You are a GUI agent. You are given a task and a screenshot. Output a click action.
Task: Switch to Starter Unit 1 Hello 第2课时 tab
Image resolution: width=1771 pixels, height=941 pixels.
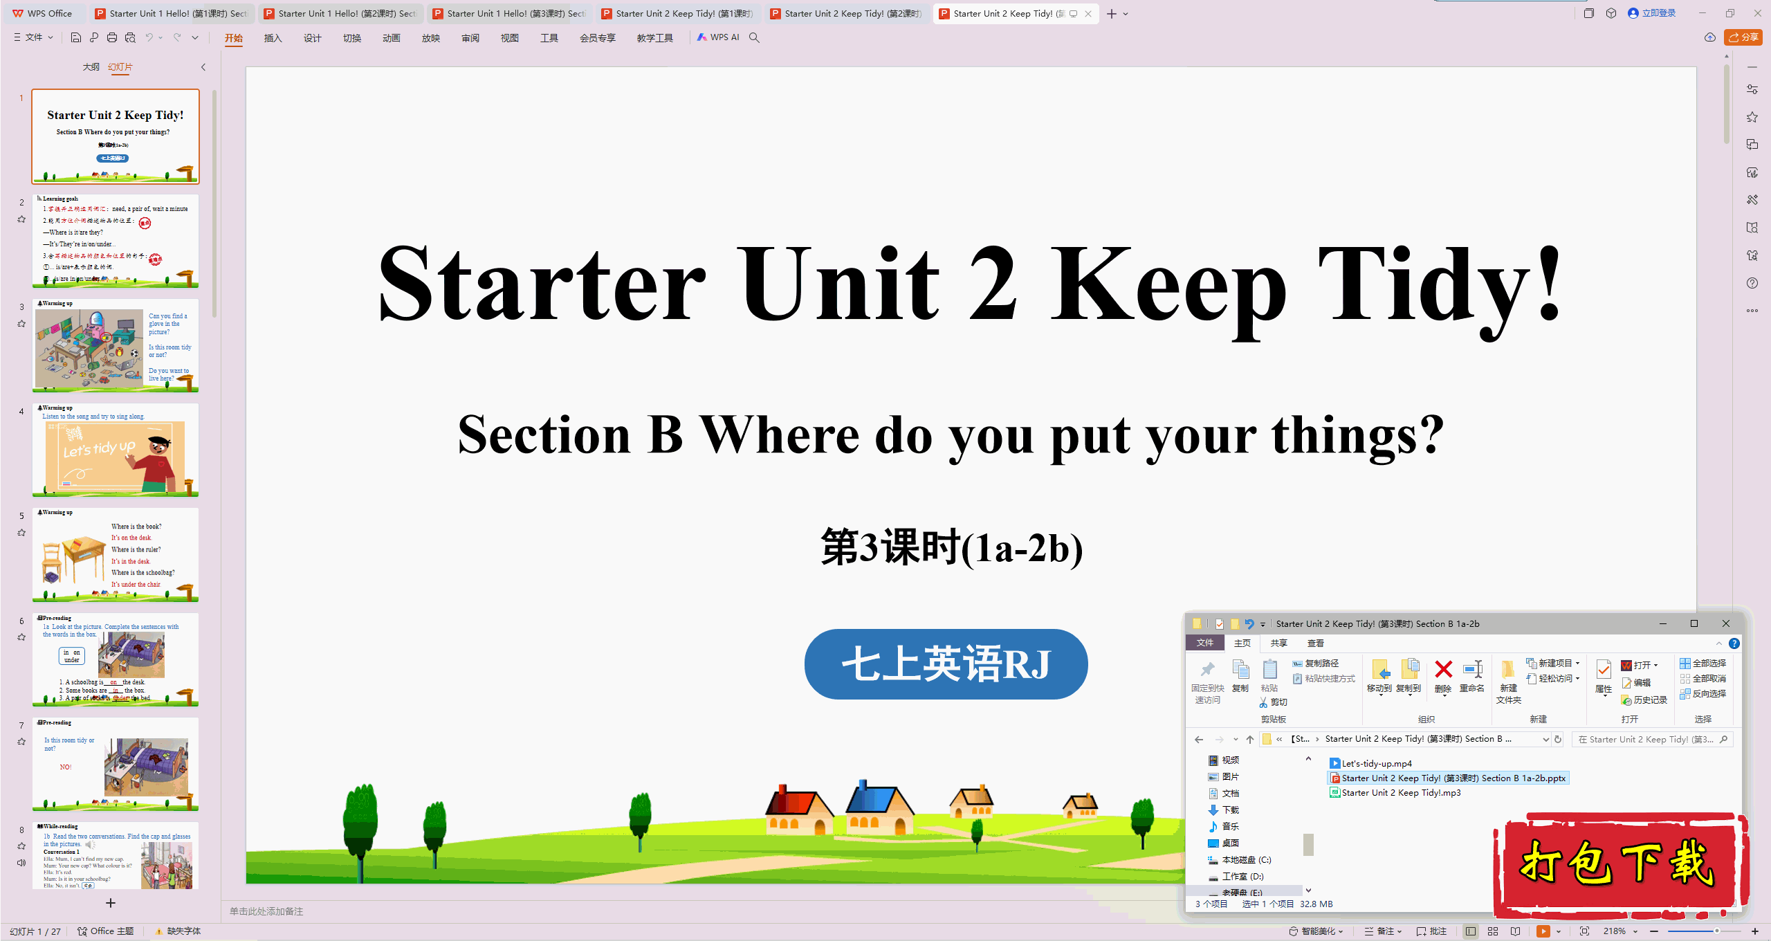(340, 13)
